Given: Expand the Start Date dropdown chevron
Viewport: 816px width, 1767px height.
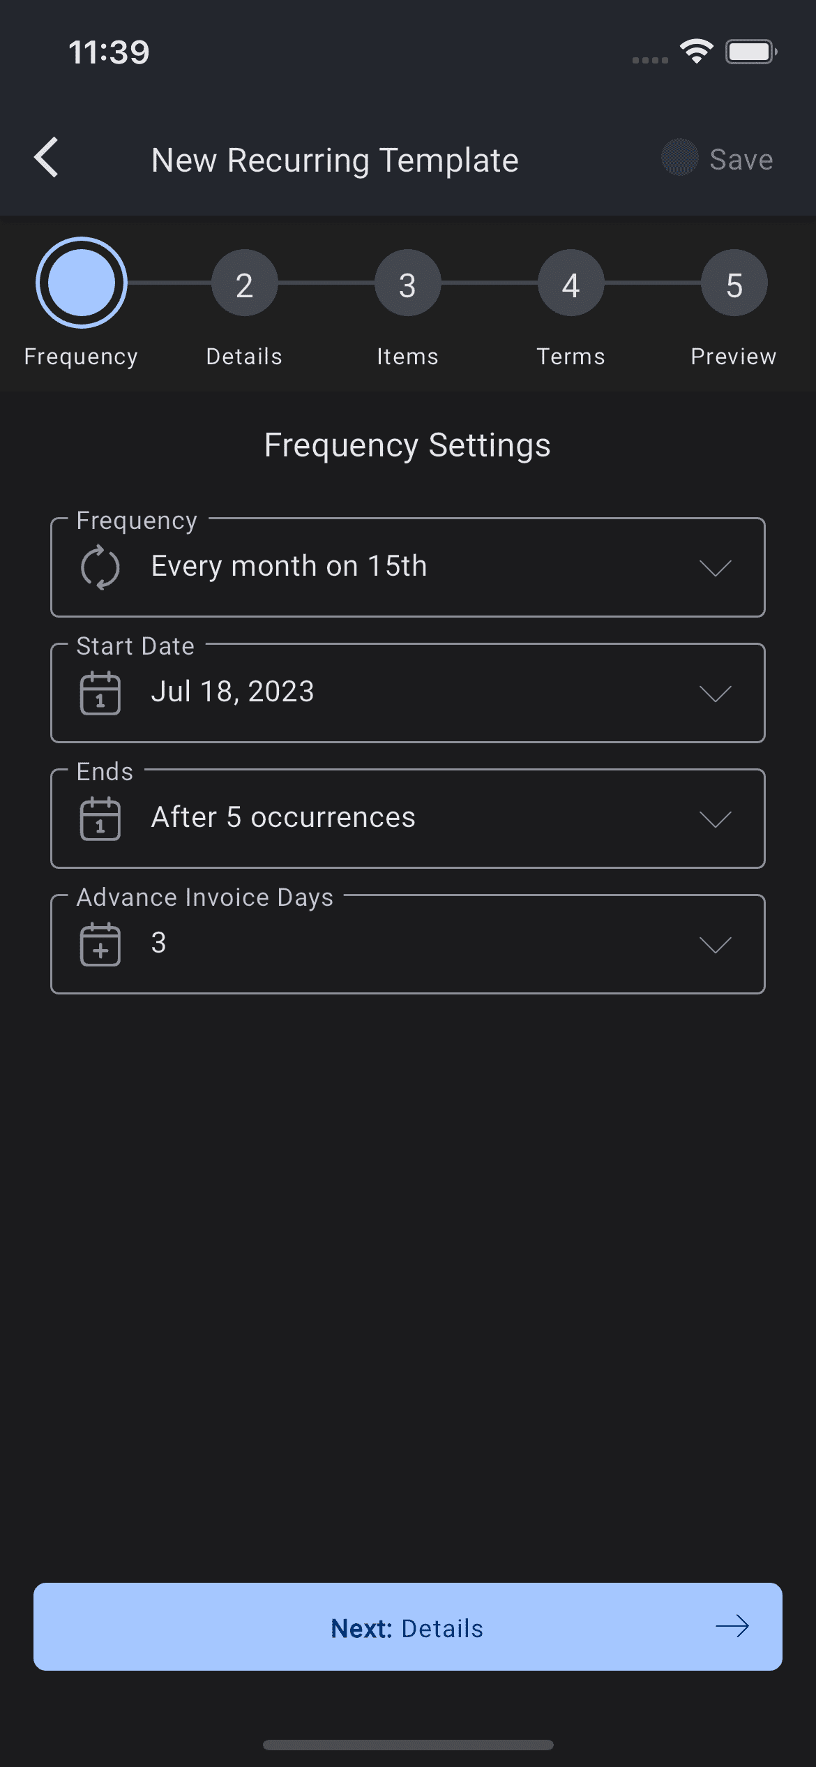Looking at the screenshot, I should [x=716, y=693].
